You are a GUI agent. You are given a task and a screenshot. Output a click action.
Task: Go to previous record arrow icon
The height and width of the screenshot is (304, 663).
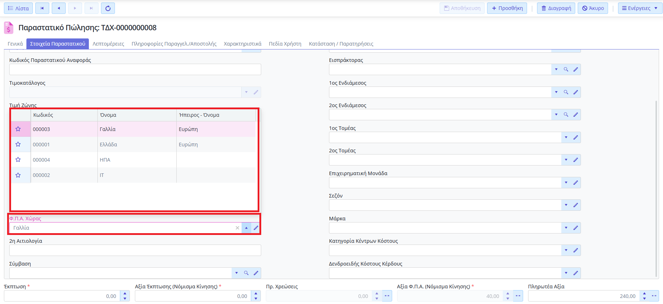pos(59,8)
